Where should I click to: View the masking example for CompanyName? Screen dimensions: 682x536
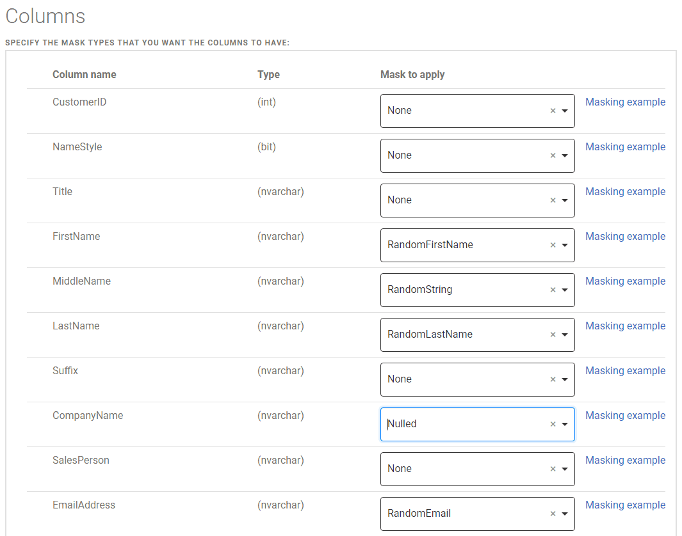(x=625, y=415)
